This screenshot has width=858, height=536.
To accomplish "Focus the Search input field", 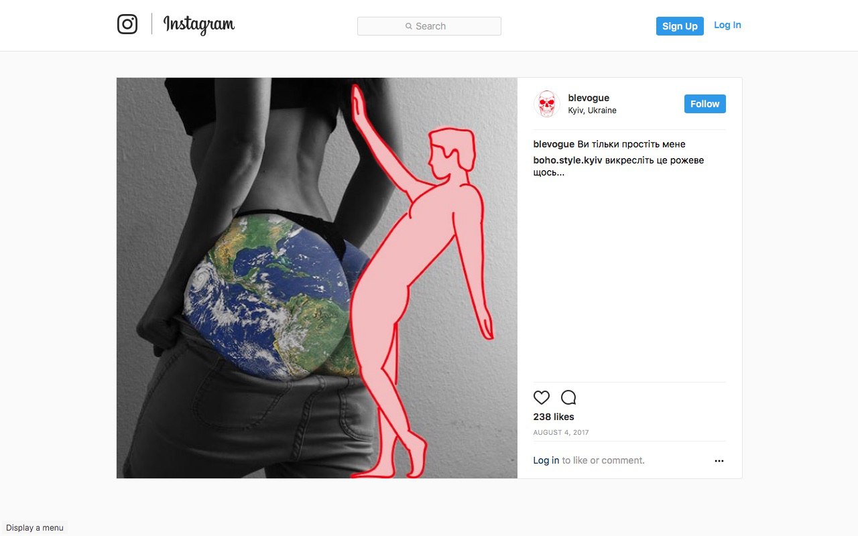I will pos(429,26).
